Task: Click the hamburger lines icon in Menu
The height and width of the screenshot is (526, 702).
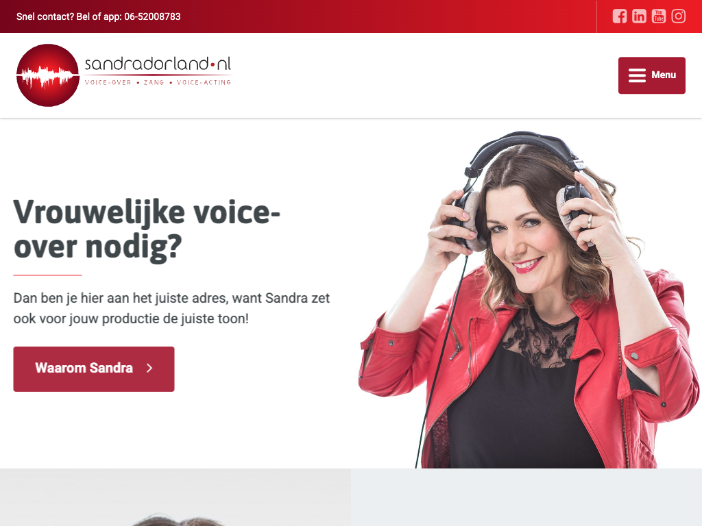Action: click(637, 75)
